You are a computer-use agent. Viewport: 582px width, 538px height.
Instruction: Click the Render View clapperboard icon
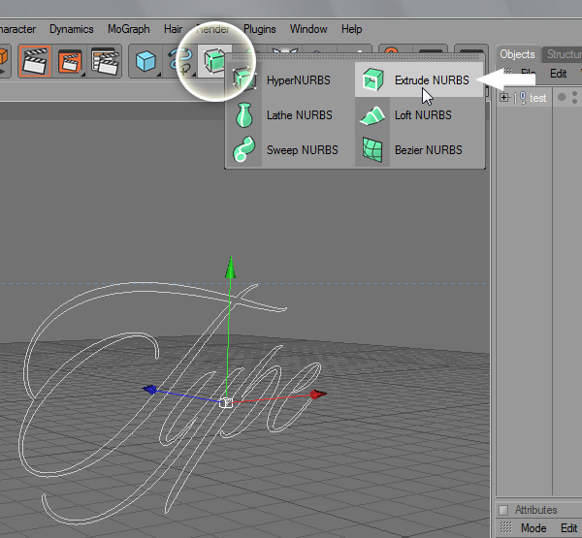coord(34,62)
